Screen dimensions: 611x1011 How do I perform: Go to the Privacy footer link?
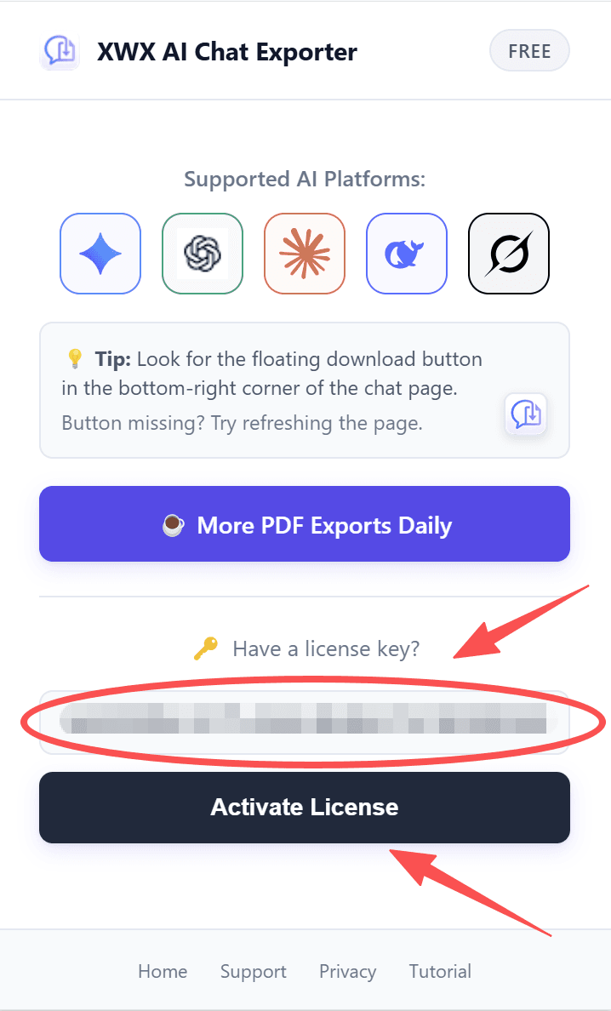(347, 971)
